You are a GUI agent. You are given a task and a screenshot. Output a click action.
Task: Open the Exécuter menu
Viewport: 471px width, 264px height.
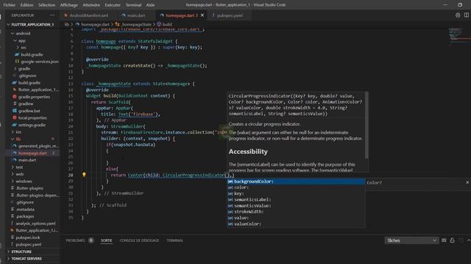[x=113, y=5]
